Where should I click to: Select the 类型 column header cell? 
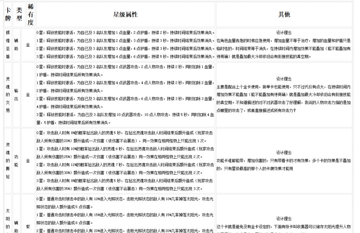[x=19, y=14]
